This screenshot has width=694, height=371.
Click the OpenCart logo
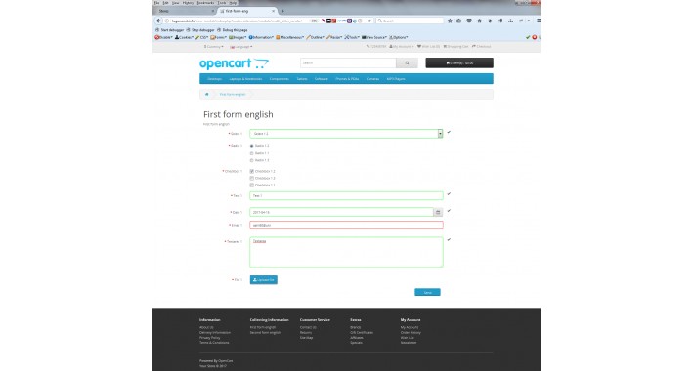click(234, 63)
